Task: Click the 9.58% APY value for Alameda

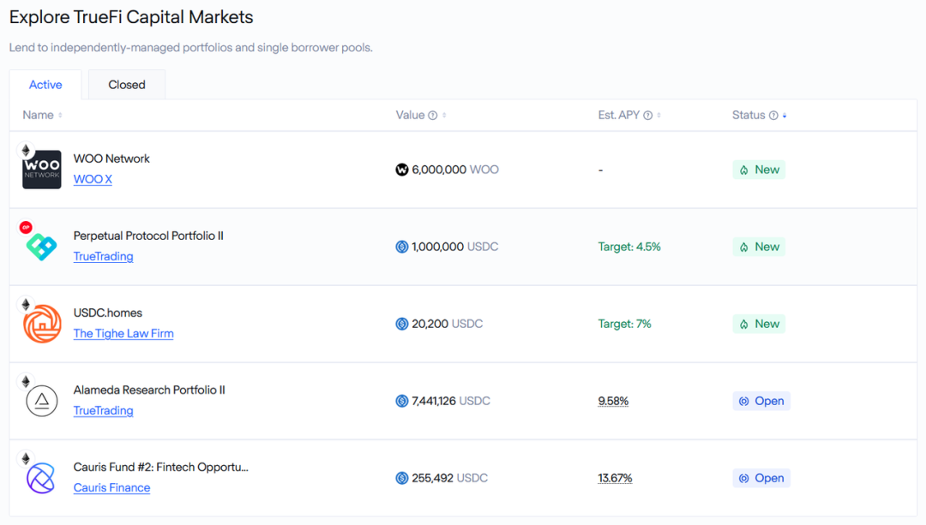Action: (x=613, y=401)
